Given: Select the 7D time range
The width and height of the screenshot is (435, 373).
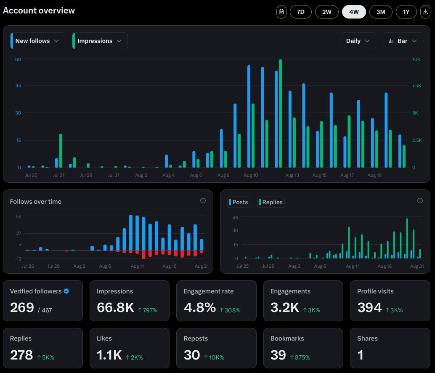Looking at the screenshot, I should coord(300,12).
